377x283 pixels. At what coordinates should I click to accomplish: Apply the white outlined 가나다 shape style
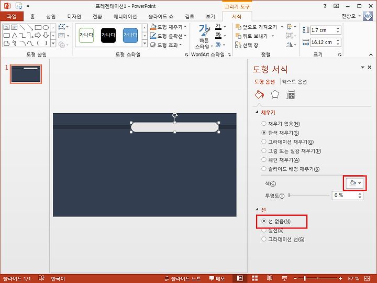click(x=86, y=36)
